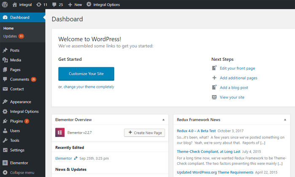295x177 pixels.
Task: Click the plus icon beside Add additional pages
Action: 214,78
